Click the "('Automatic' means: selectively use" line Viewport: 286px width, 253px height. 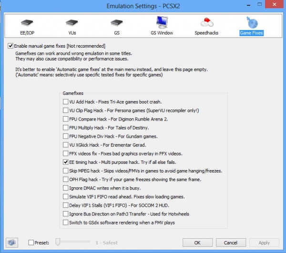tap(89, 75)
